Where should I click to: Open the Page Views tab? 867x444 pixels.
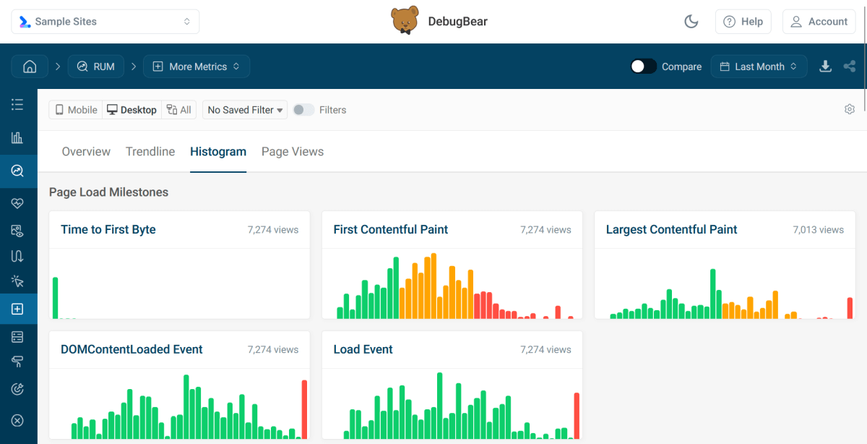tap(292, 152)
